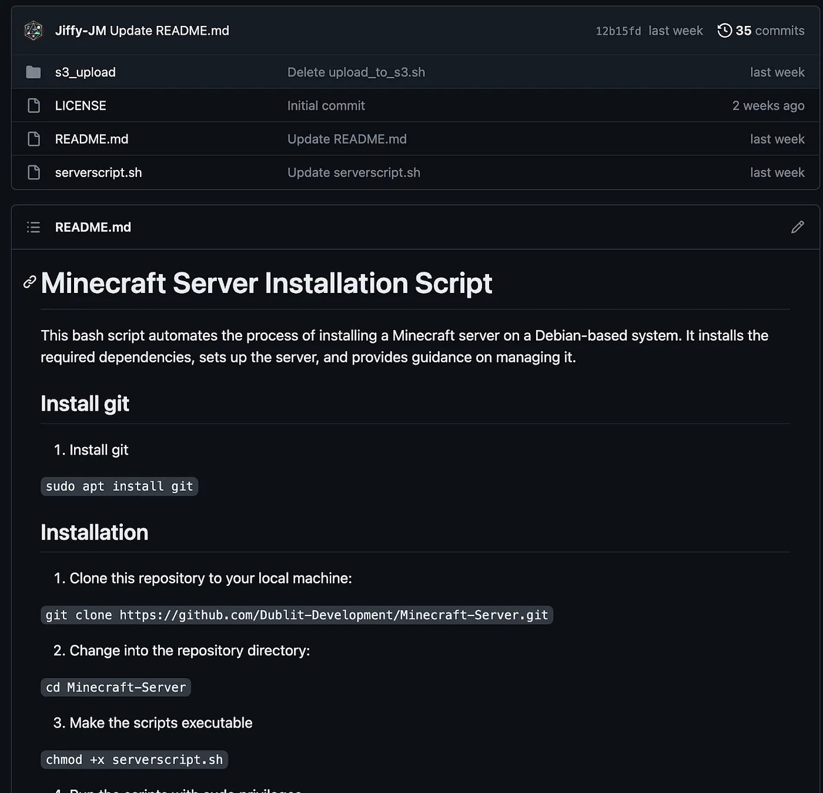Copy heading anchor link icon

29,282
